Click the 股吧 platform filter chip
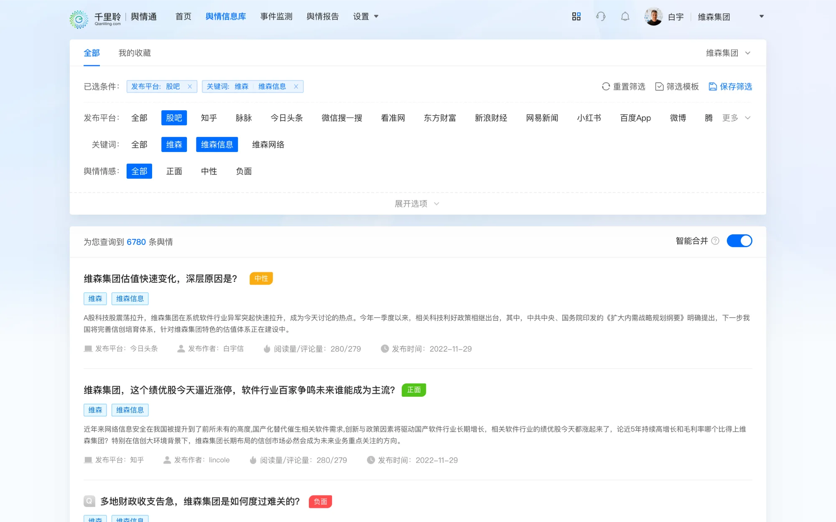 coord(174,118)
